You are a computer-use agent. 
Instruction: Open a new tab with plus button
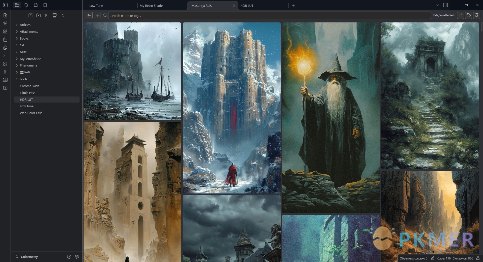tap(293, 5)
